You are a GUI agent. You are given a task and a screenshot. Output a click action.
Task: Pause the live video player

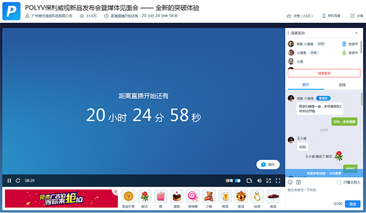[x=9, y=180]
